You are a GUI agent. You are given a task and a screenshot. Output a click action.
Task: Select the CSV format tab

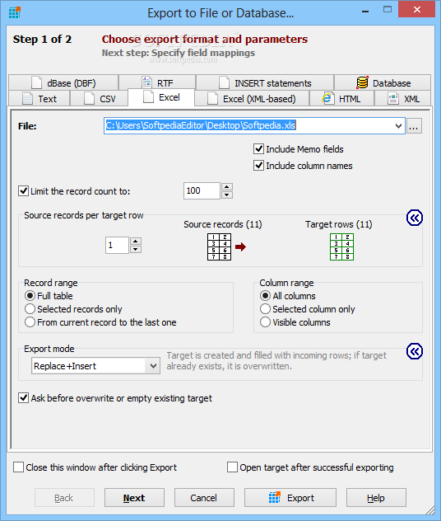99,99
